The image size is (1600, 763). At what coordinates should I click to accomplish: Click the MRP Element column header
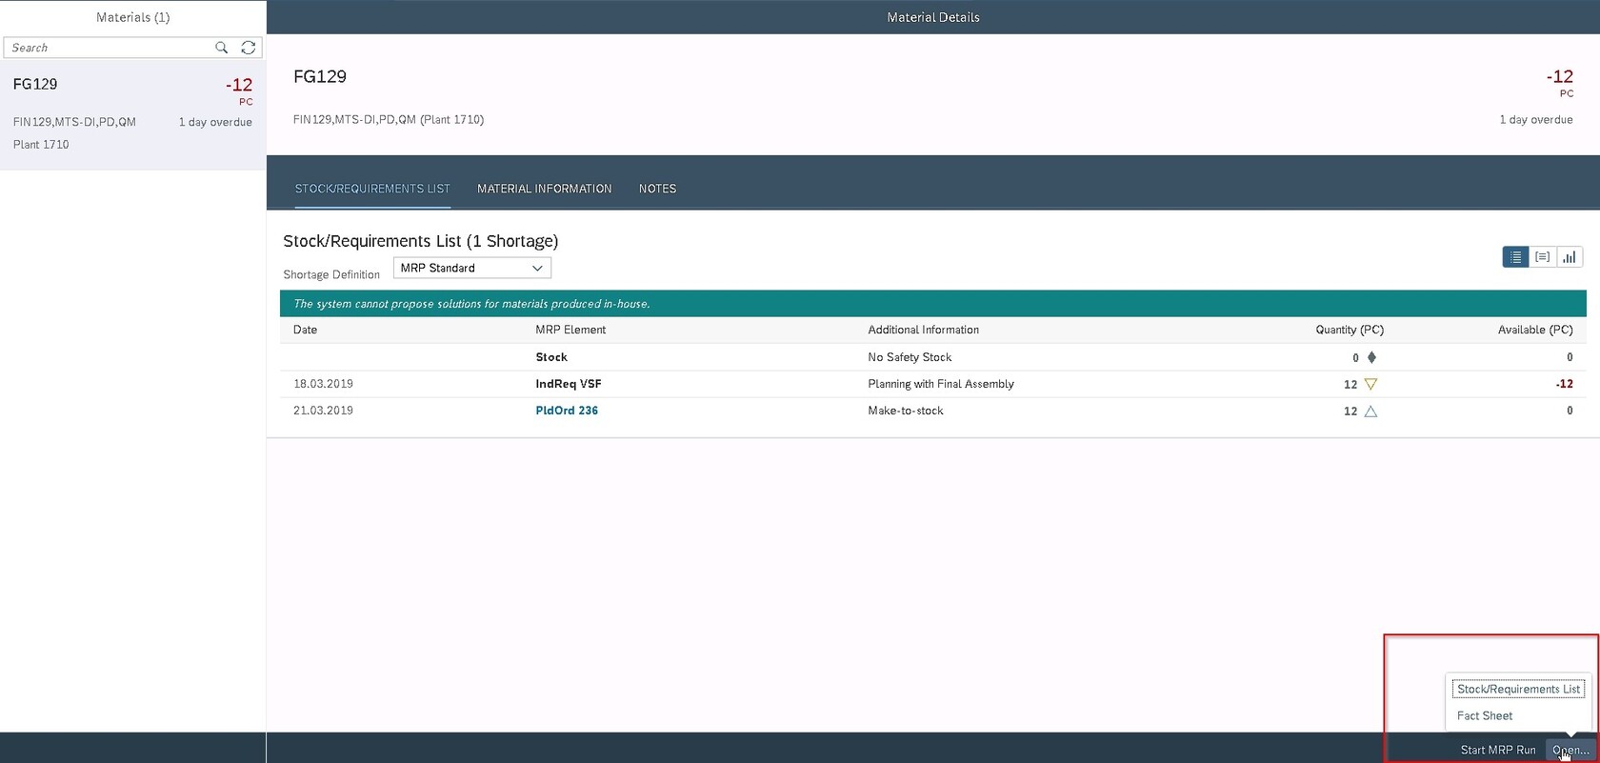570,330
